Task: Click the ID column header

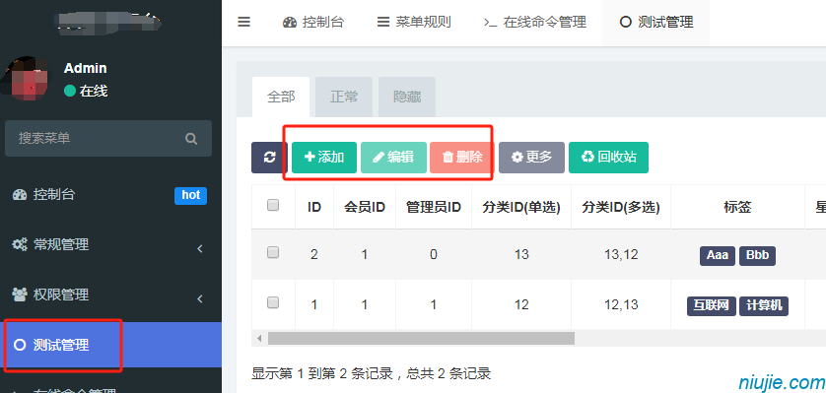Action: (314, 207)
